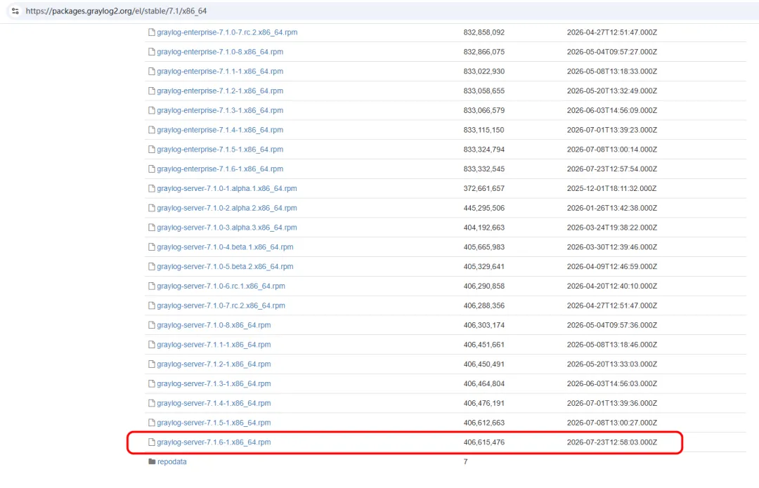This screenshot has width=759, height=488.
Task: Click file icon of graylog-enterprise-7.1.5-1 row
Action: (152, 150)
